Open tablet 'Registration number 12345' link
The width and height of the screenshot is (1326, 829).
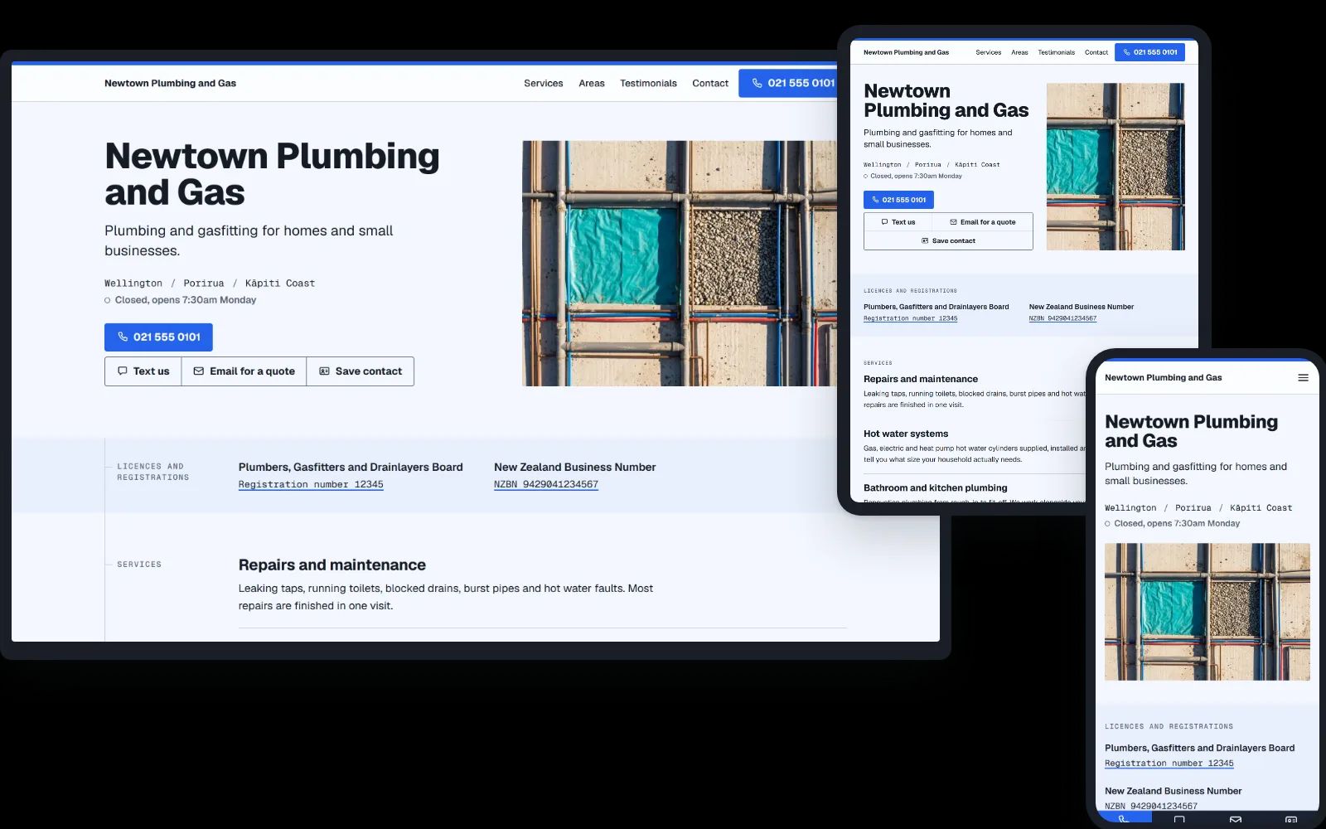click(x=910, y=318)
